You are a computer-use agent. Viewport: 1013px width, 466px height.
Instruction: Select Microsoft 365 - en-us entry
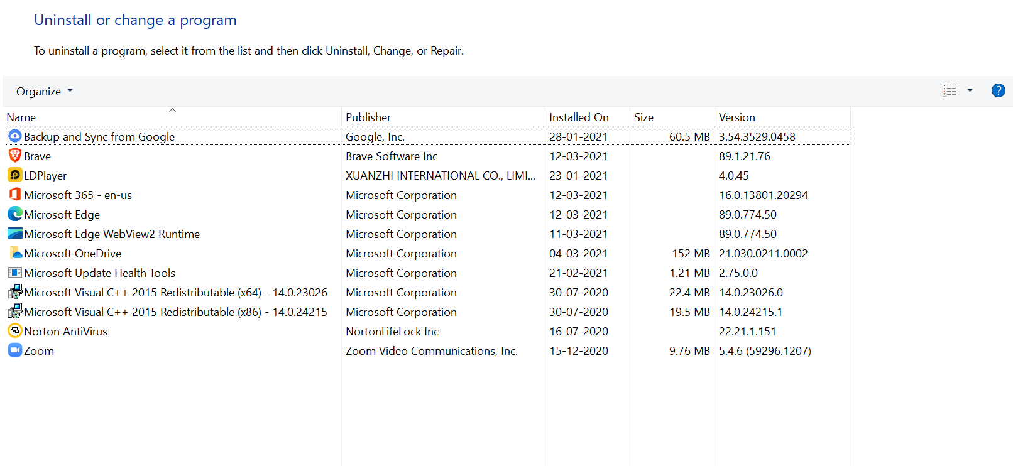[x=78, y=195]
